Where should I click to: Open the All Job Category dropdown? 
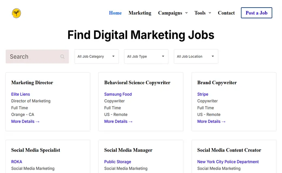[x=97, y=56]
